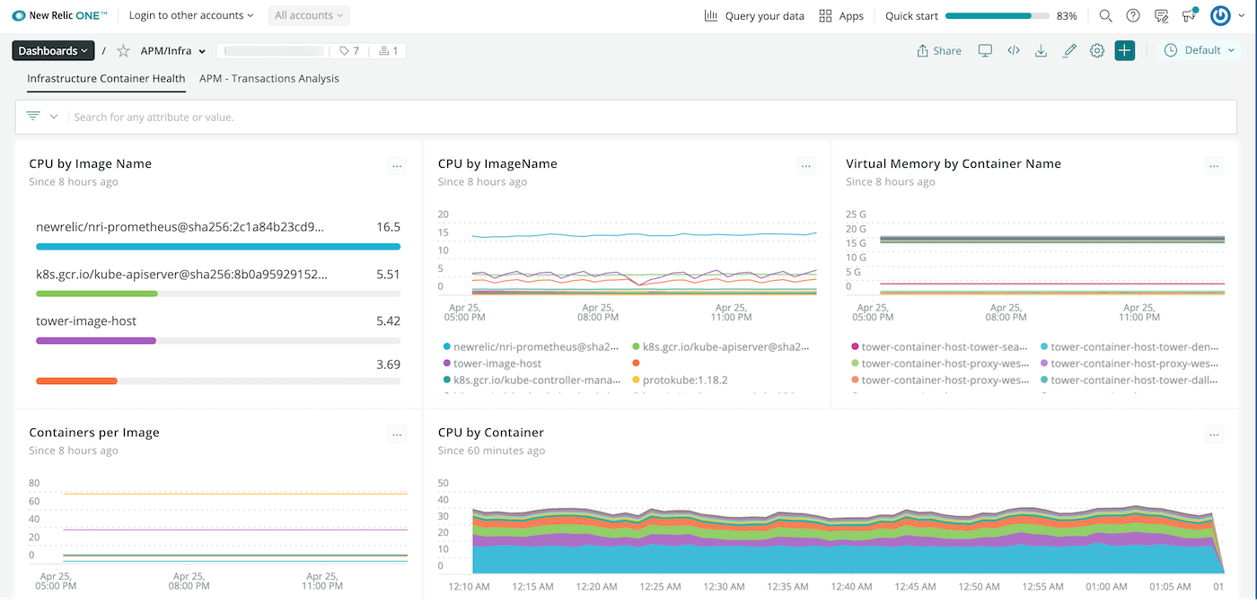Switch to APM - Transactions Analysis tab

pos(268,78)
